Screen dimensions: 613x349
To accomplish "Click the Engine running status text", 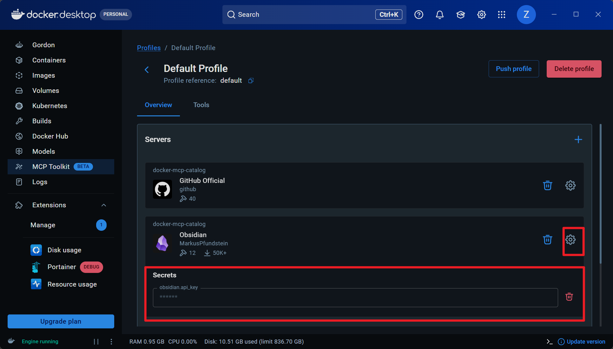I will (40, 341).
